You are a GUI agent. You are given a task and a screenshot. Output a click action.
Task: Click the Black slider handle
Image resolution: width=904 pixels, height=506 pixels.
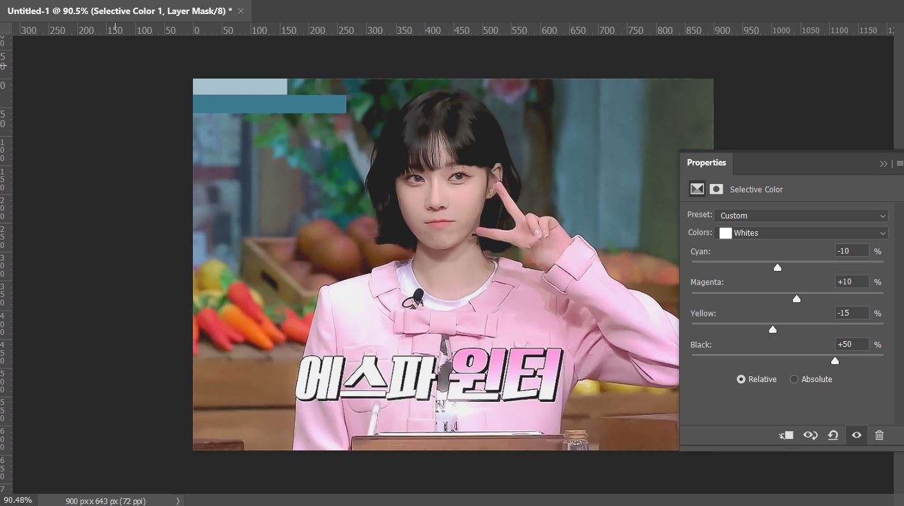pyautogui.click(x=835, y=360)
